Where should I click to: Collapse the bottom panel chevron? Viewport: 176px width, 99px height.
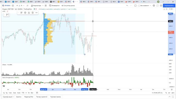169,97
